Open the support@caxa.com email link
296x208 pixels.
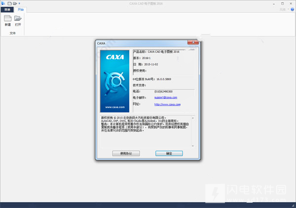coord(166,97)
